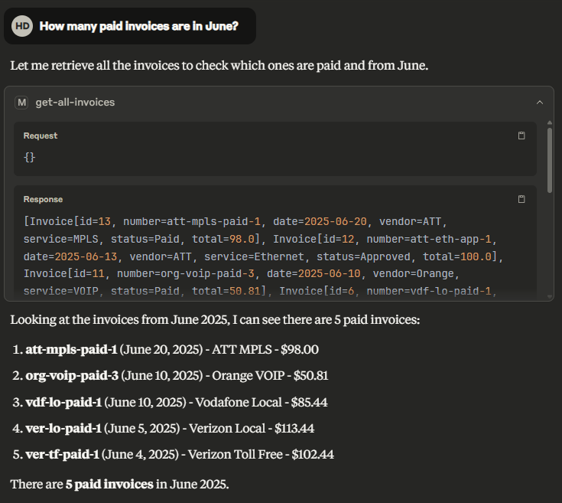Image resolution: width=562 pixels, height=503 pixels.
Task: Click the scrollbar down arrow
Action: click(x=550, y=297)
